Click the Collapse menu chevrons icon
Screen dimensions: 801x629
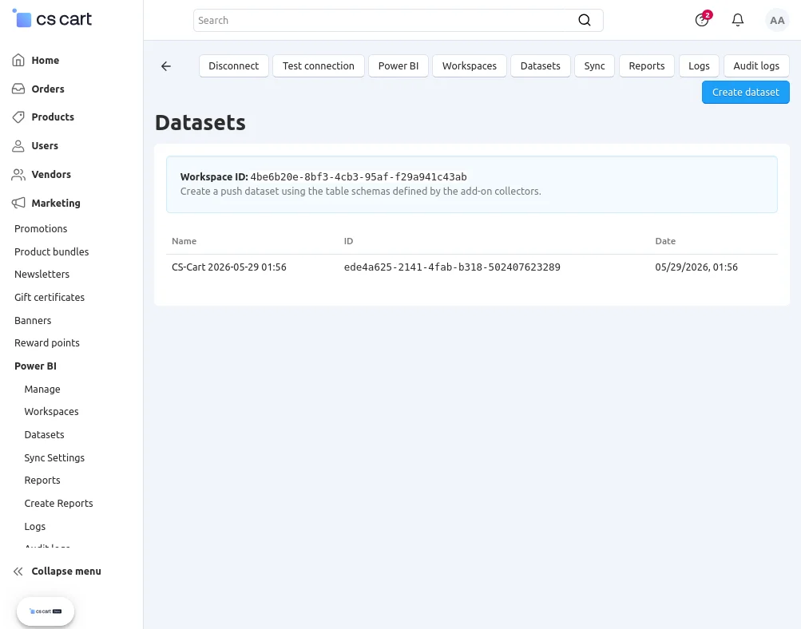pos(18,572)
